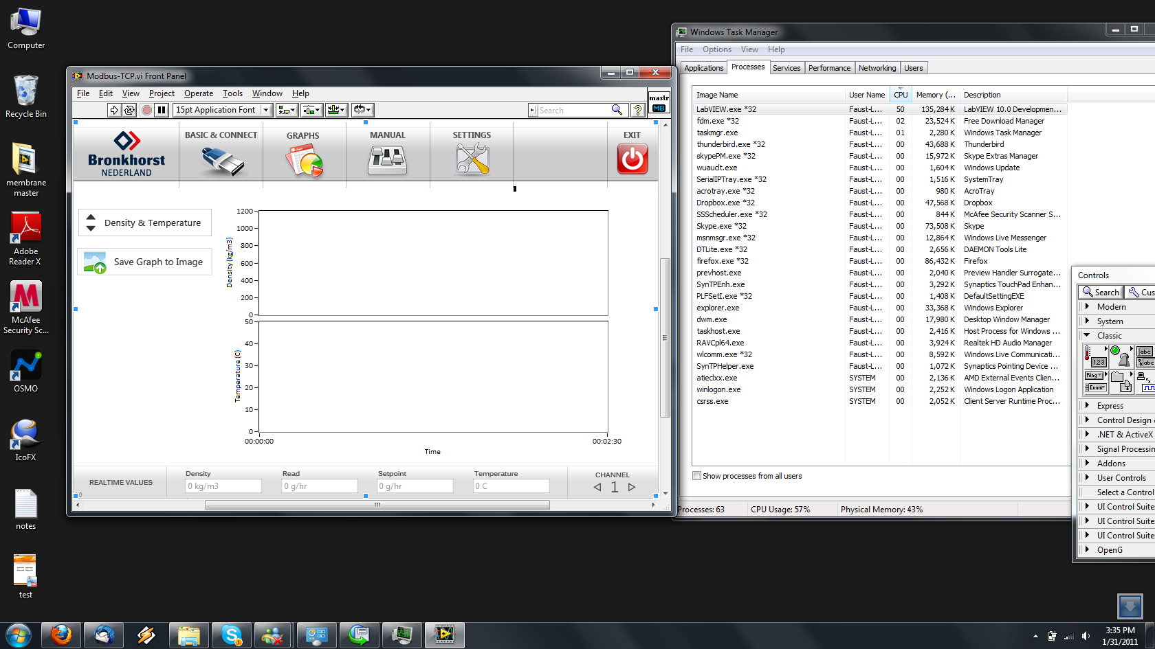
Task: Open the Classic Boolean LED palette icon
Action: [1121, 356]
